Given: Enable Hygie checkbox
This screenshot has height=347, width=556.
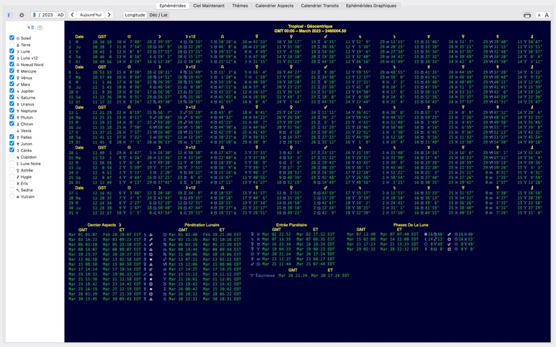Looking at the screenshot, I should click(x=12, y=176).
